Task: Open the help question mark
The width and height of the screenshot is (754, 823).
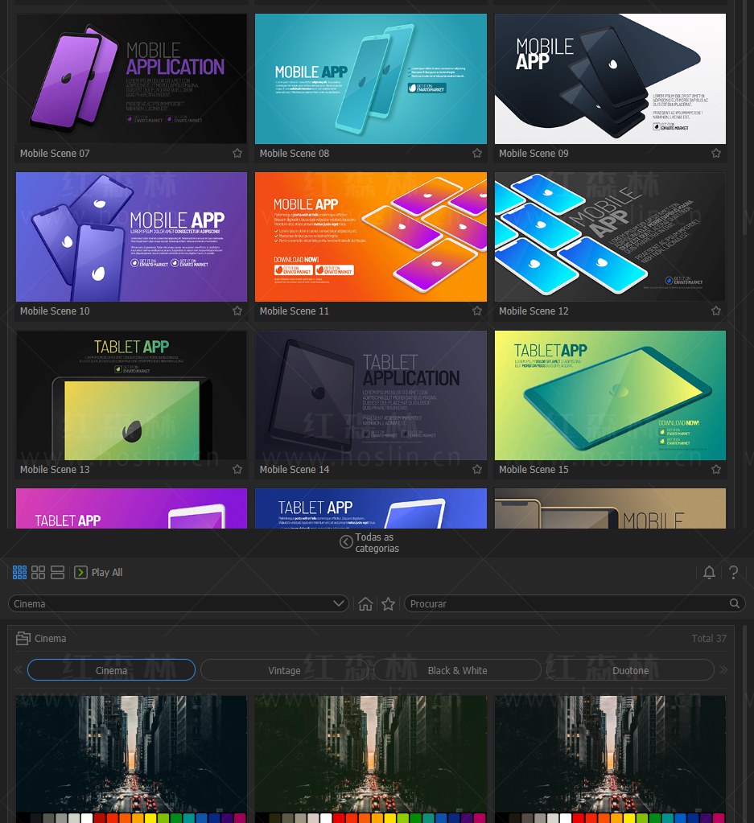Action: [734, 572]
